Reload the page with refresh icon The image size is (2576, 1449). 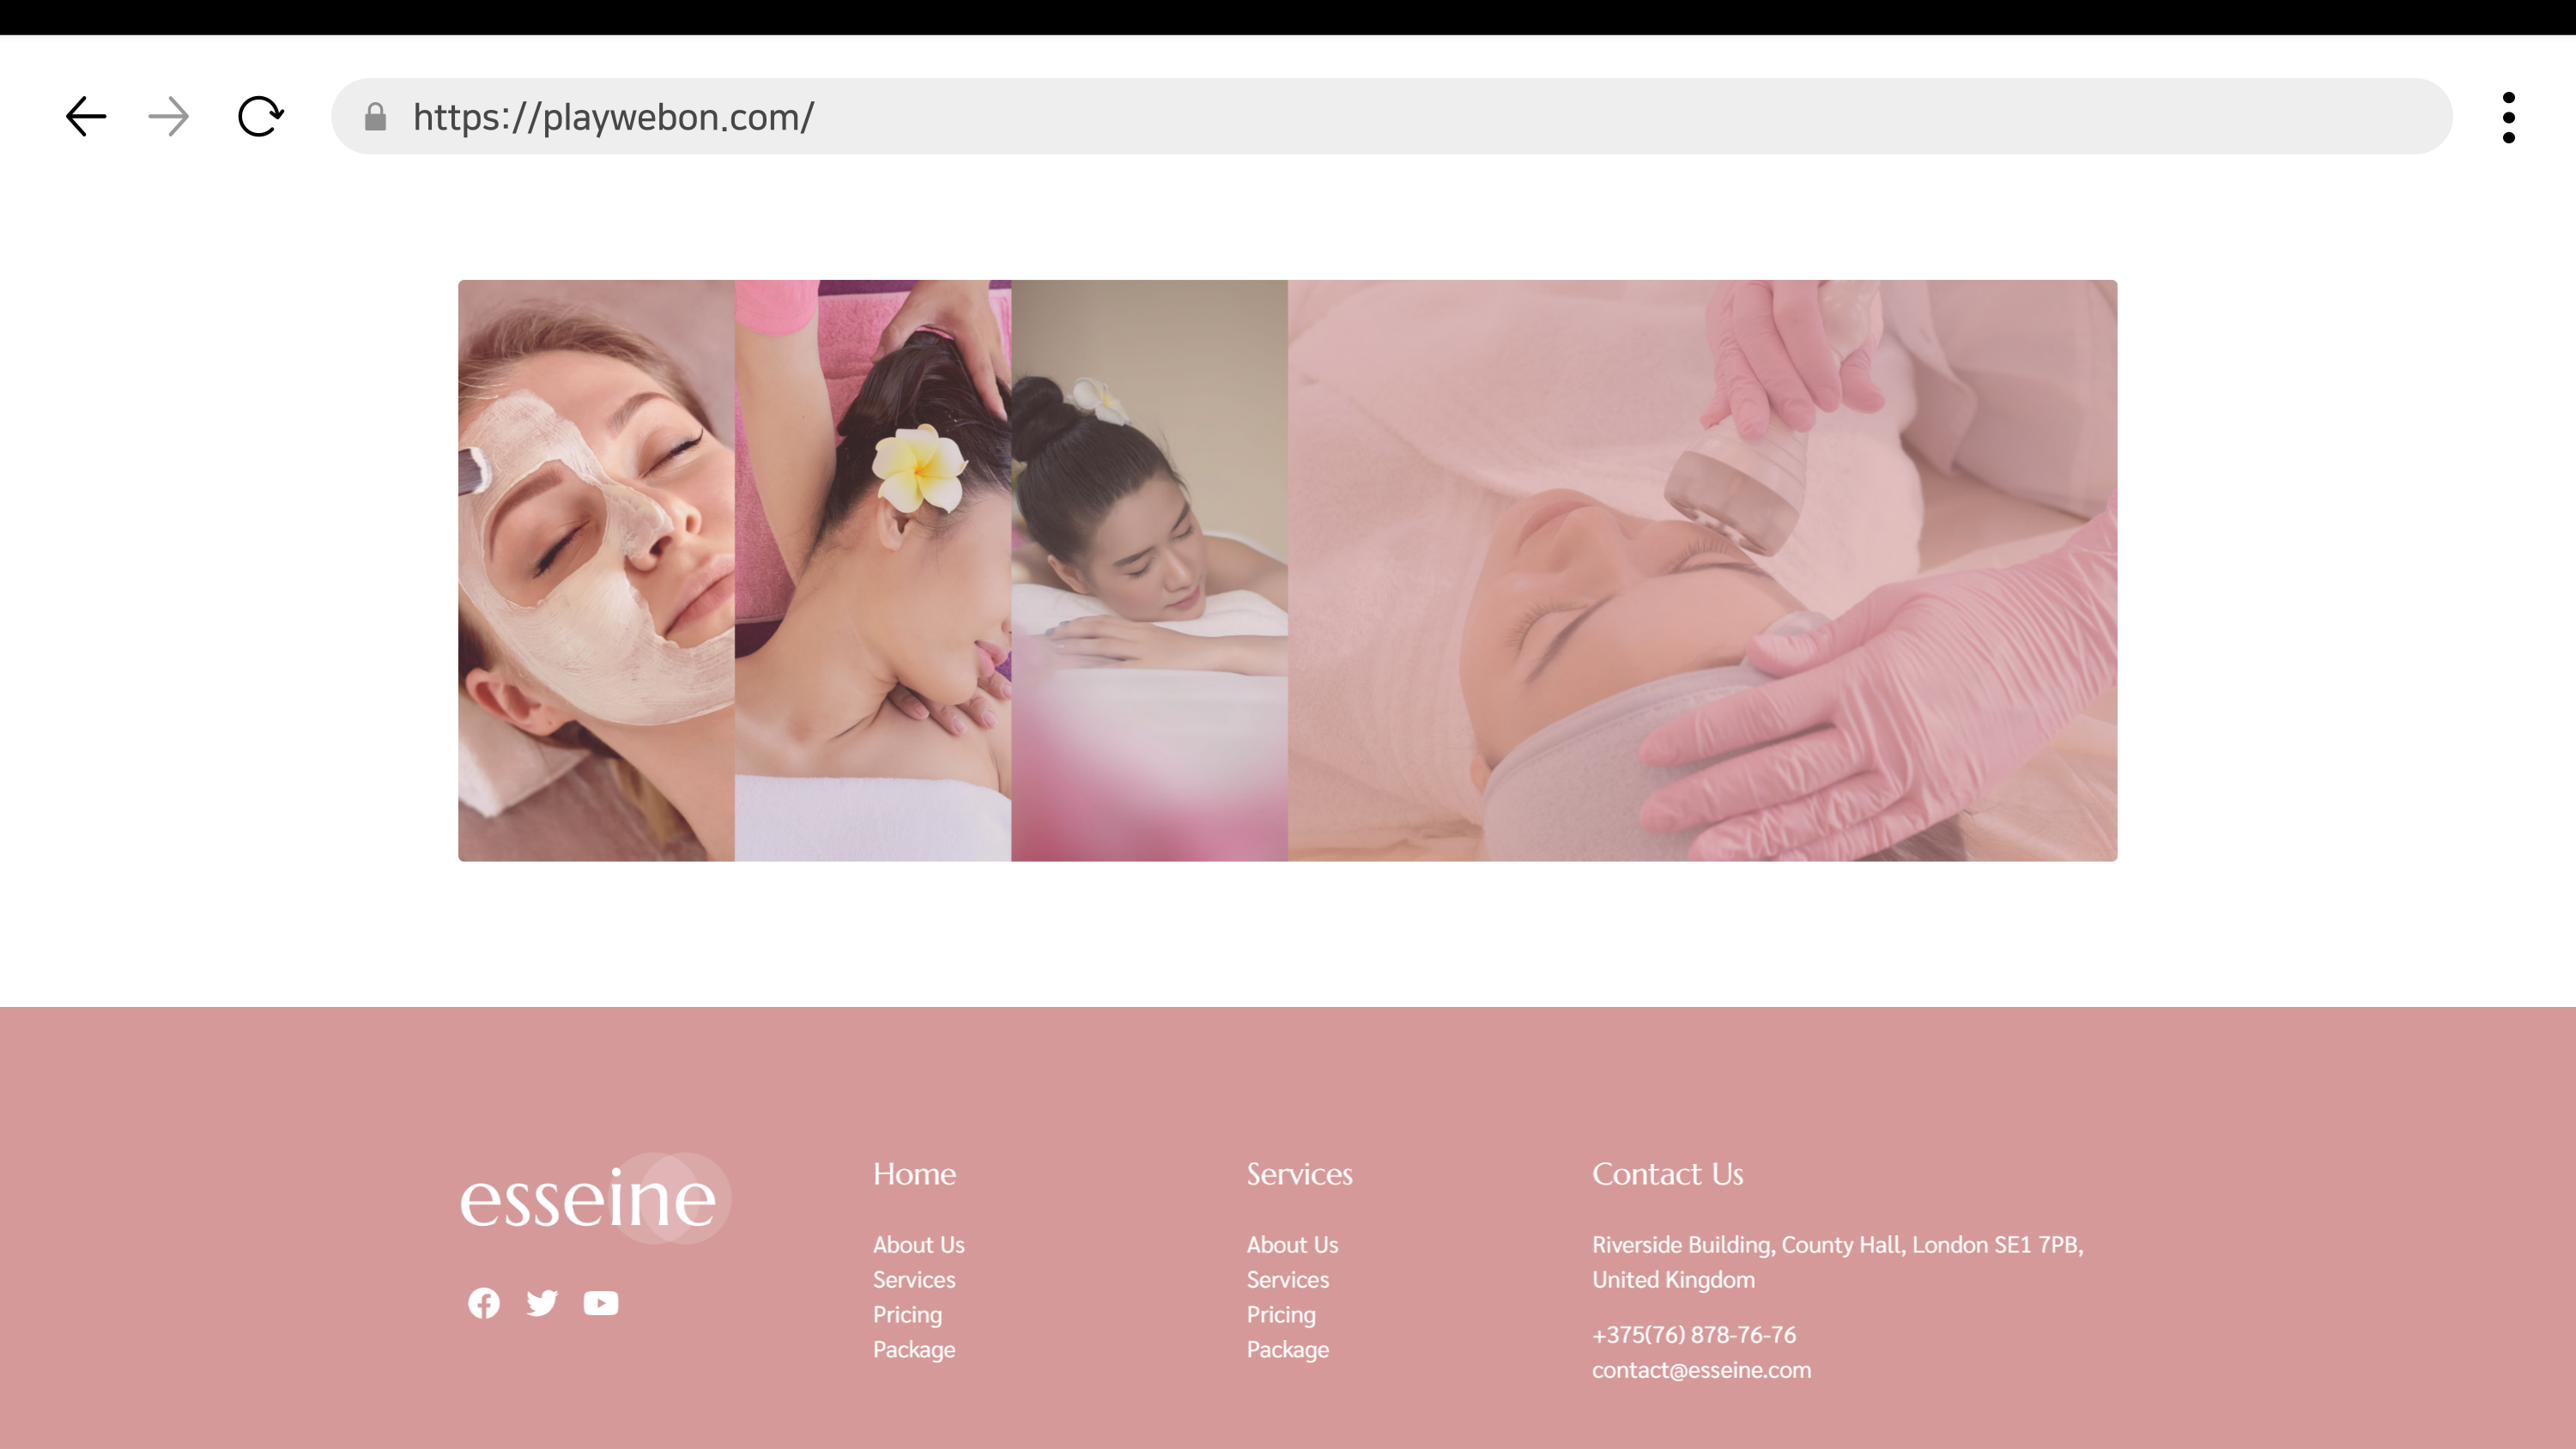point(260,117)
